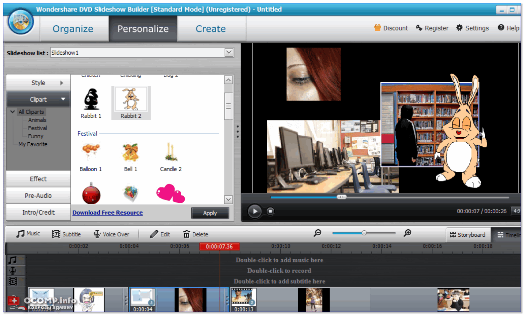Switch to Storyboard view

coord(468,235)
